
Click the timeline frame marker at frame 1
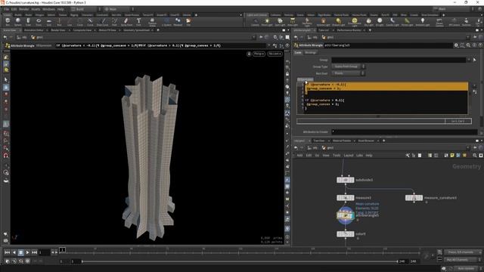pos(62,250)
